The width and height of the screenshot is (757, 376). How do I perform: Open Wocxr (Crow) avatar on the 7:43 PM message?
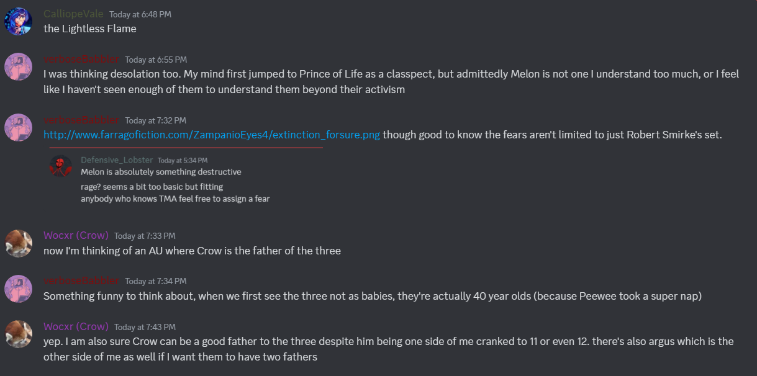[18, 334]
